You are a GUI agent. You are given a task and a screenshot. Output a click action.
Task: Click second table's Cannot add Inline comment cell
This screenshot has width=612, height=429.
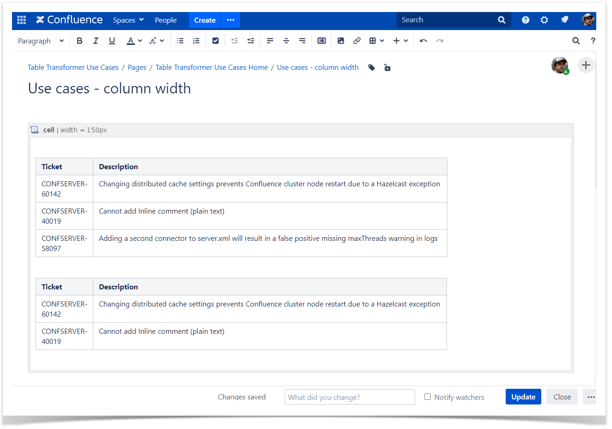pos(270,336)
